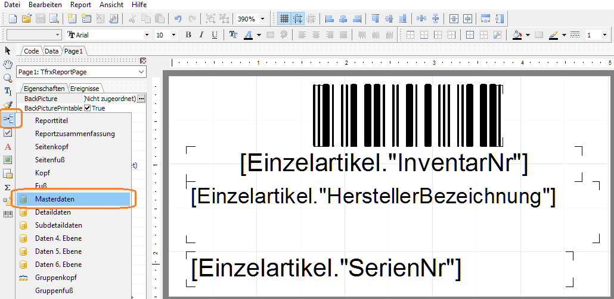Open the frame editor wrench icon
614x299 pixels.
coord(497,34)
